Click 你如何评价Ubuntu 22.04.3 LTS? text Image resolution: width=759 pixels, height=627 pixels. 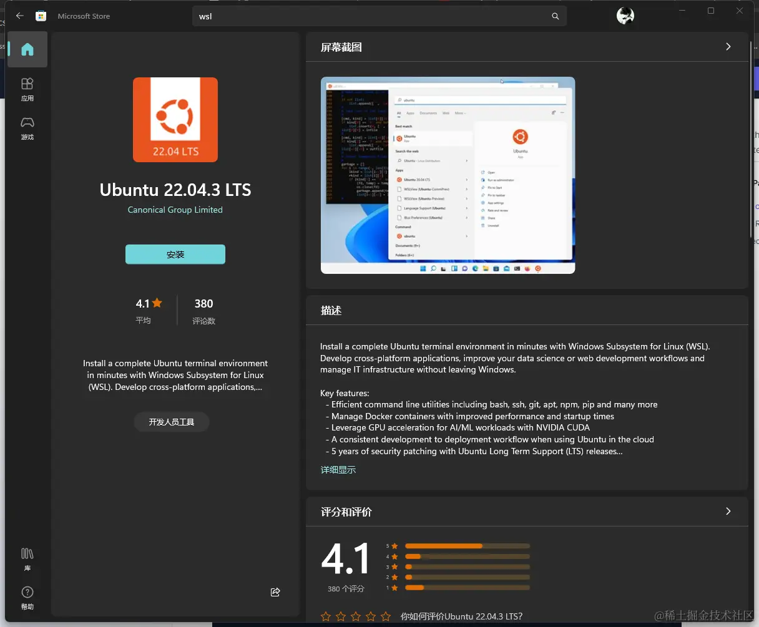pos(461,616)
